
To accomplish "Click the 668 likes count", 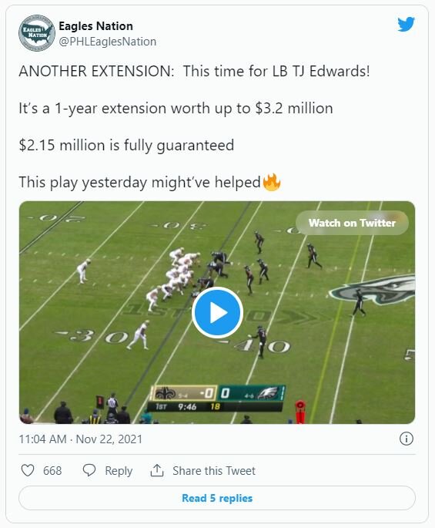I will click(52, 470).
